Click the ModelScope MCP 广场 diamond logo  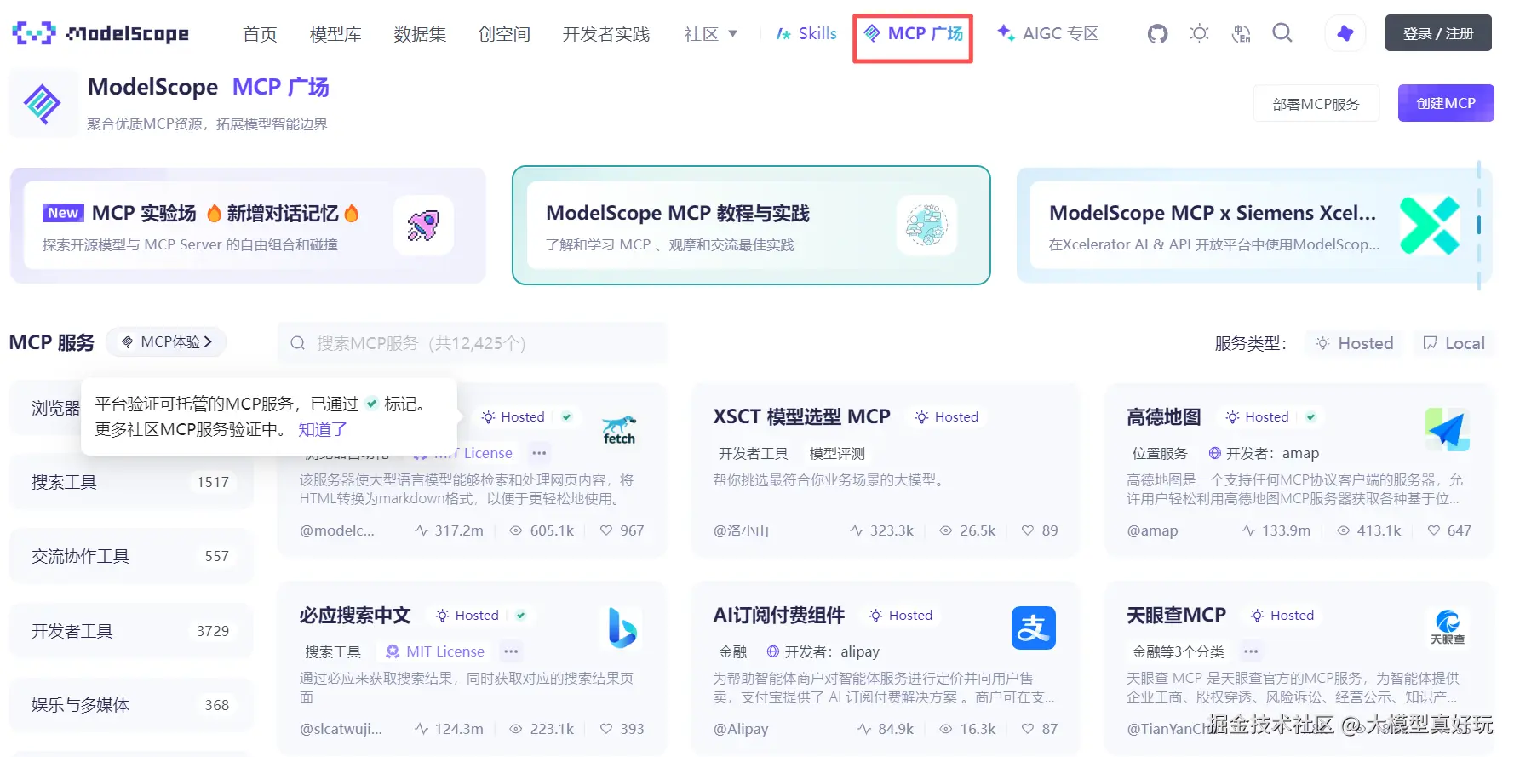click(x=42, y=104)
